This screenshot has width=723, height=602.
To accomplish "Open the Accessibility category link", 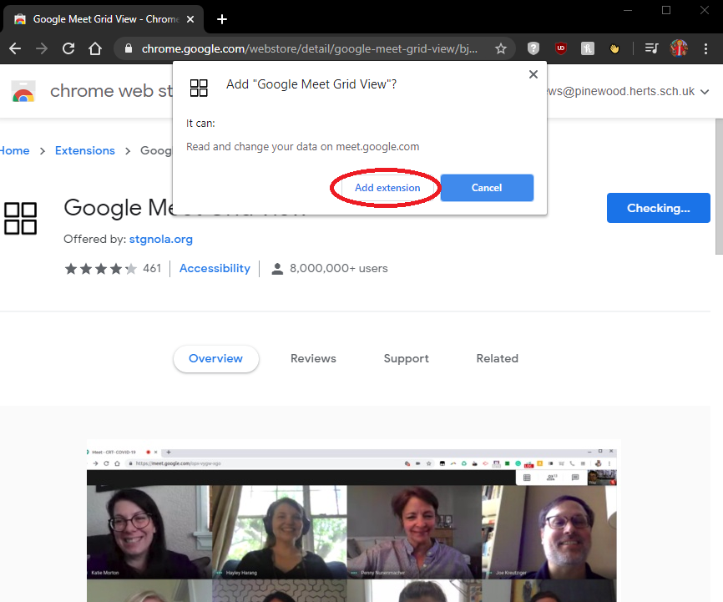I will tap(215, 269).
